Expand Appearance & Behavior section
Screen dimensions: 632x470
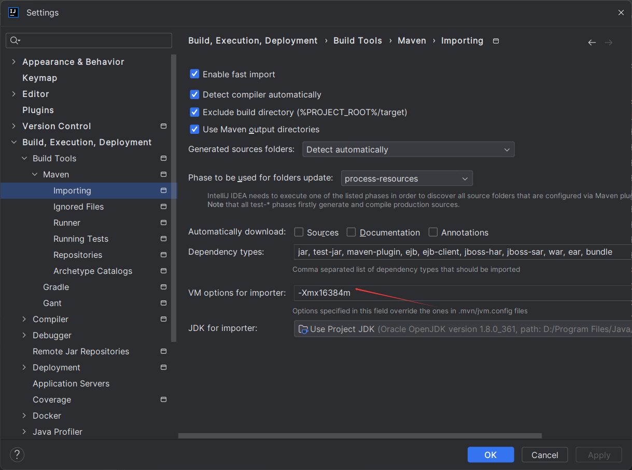tap(14, 62)
